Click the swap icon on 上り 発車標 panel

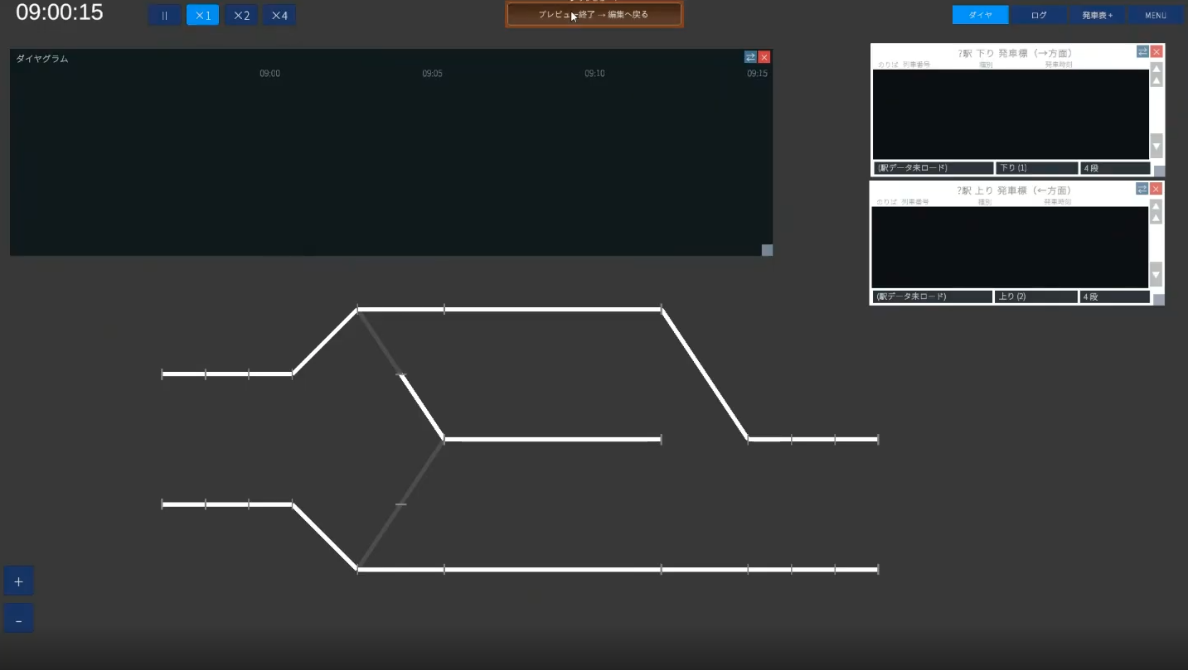point(1142,189)
